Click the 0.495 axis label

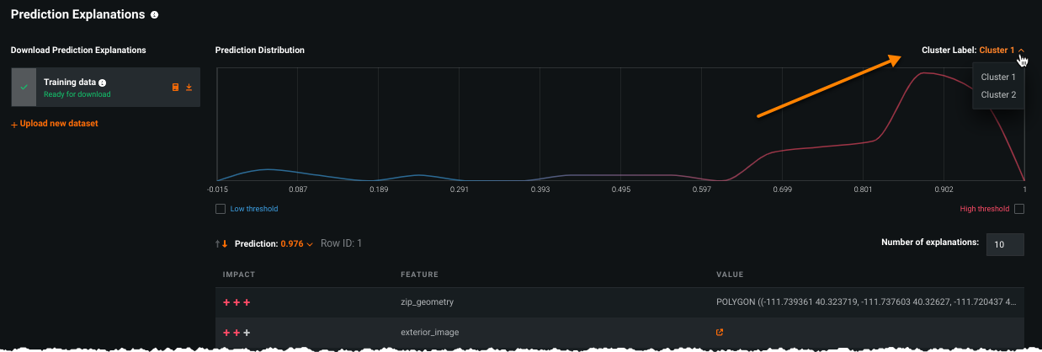click(x=620, y=190)
